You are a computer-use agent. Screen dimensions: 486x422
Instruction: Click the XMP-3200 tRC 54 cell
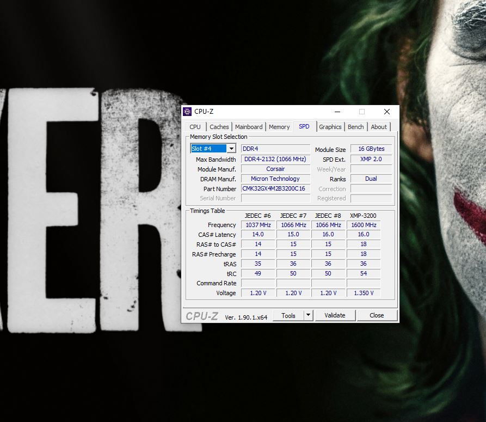click(364, 273)
